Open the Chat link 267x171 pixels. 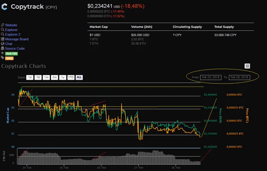point(9,44)
